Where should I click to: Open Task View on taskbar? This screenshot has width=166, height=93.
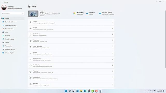coord(73,91)
